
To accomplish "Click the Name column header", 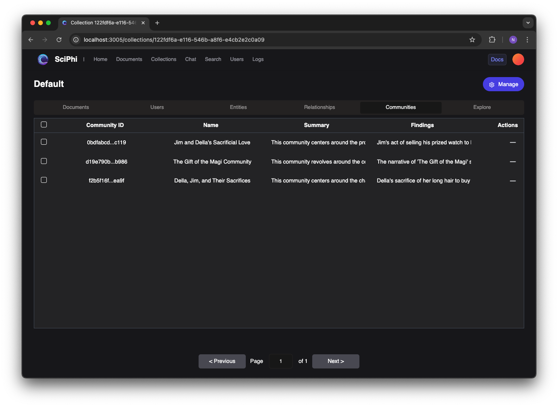I will click(x=211, y=125).
